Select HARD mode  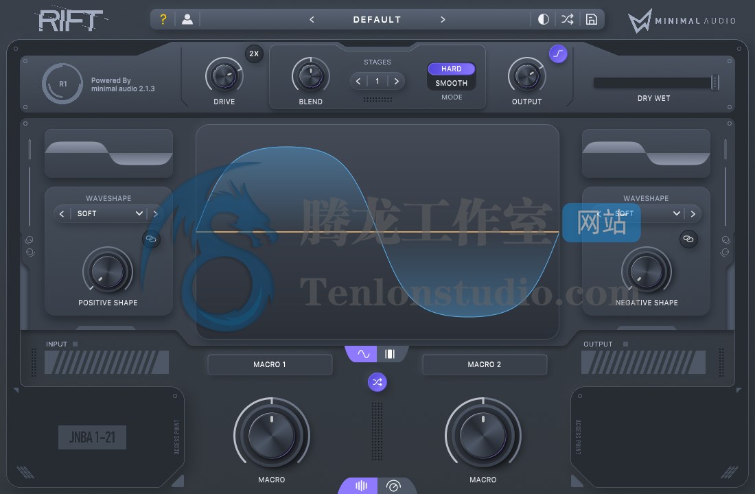451,69
